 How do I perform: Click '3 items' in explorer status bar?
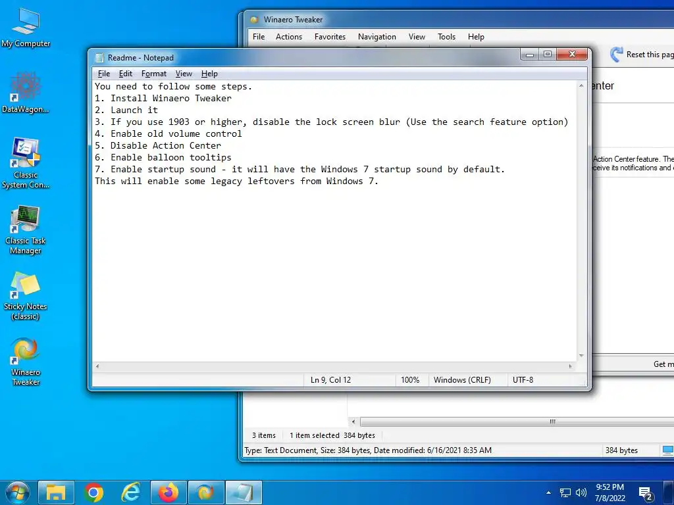click(x=263, y=435)
